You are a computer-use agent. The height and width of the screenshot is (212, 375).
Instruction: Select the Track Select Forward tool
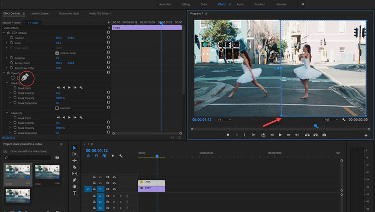[x=74, y=154]
